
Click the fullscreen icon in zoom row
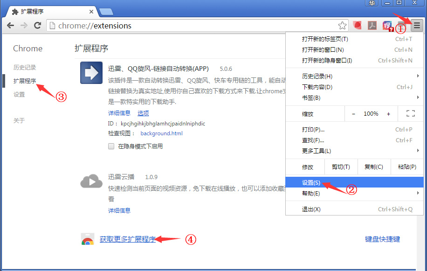click(x=410, y=114)
